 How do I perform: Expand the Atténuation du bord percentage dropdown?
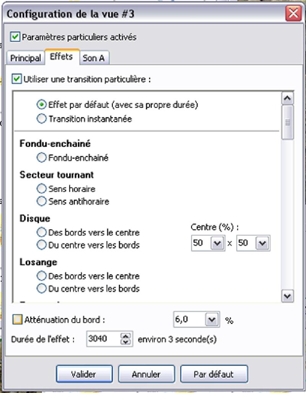(212, 319)
